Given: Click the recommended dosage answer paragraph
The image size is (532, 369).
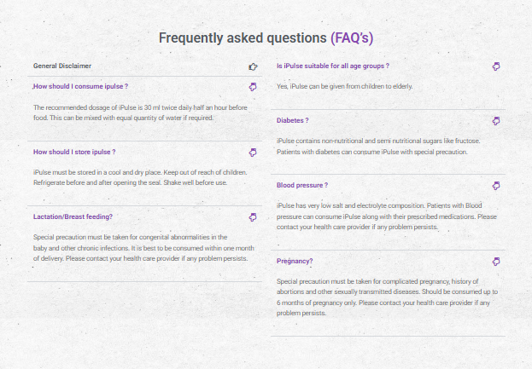Looking at the screenshot, I should pyautogui.click(x=138, y=112).
